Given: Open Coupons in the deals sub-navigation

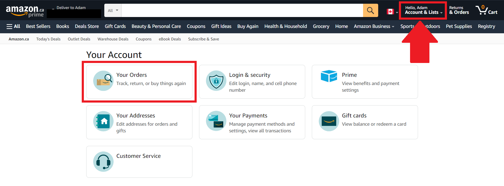Looking at the screenshot, I should 144,39.
